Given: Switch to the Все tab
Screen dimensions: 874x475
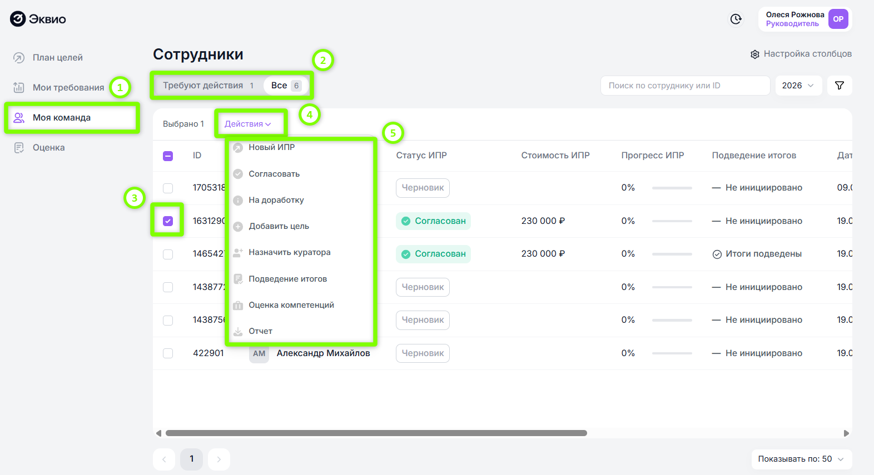Looking at the screenshot, I should 286,86.
